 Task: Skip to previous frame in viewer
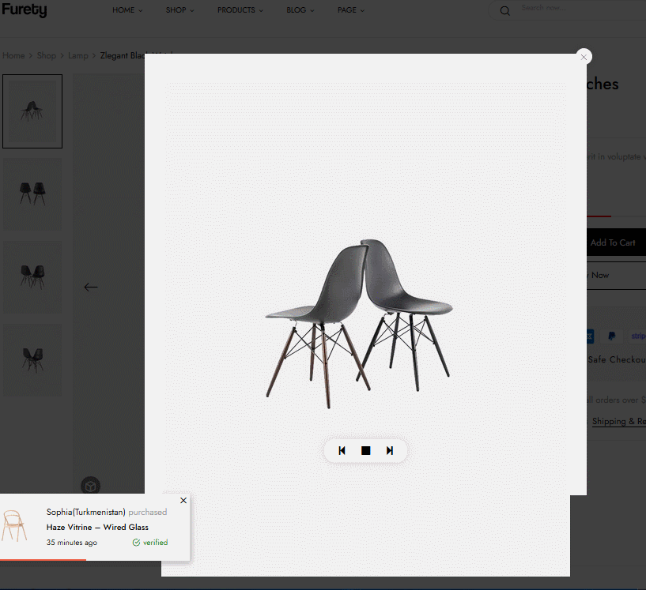click(x=342, y=450)
